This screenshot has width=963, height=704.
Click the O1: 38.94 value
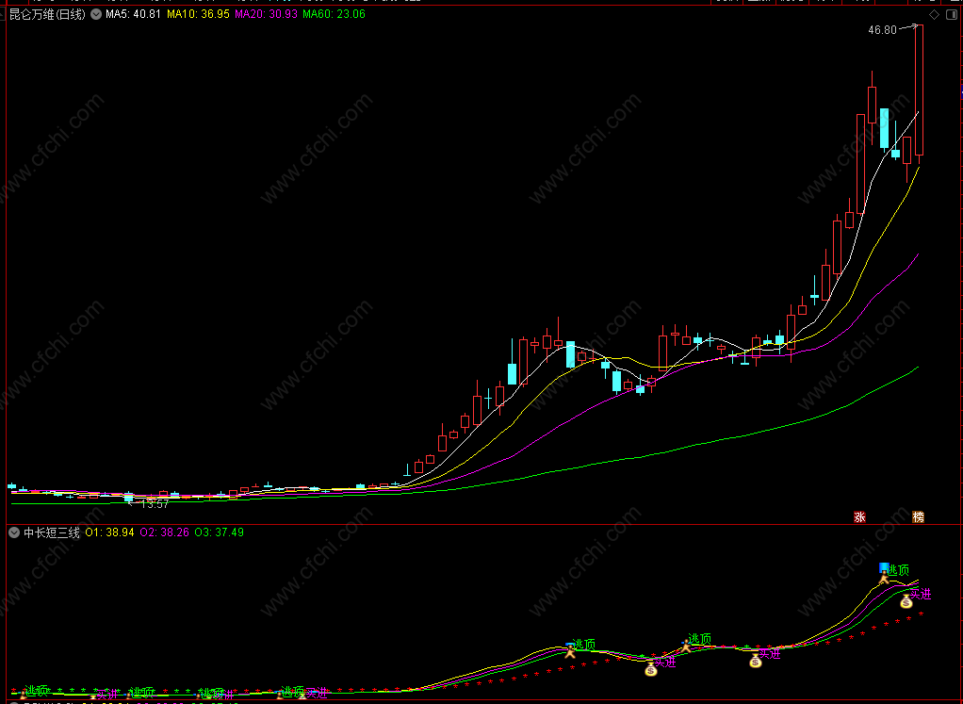tap(109, 532)
